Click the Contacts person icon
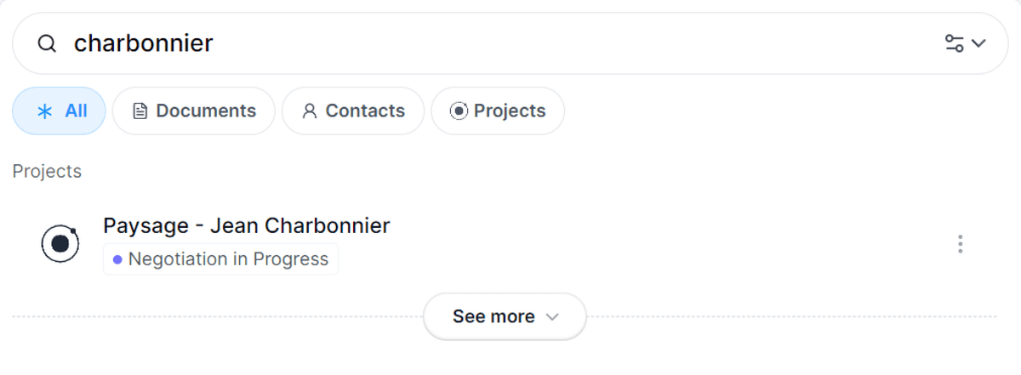The height and width of the screenshot is (375, 1021). (310, 111)
